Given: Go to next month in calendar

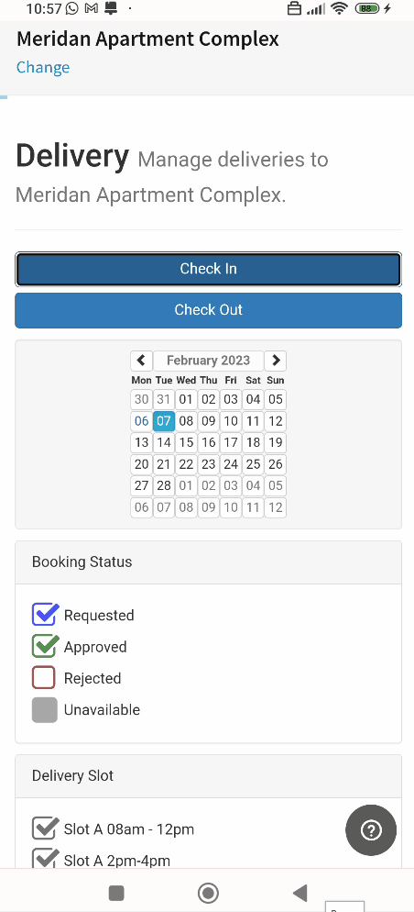Looking at the screenshot, I should point(275,361).
